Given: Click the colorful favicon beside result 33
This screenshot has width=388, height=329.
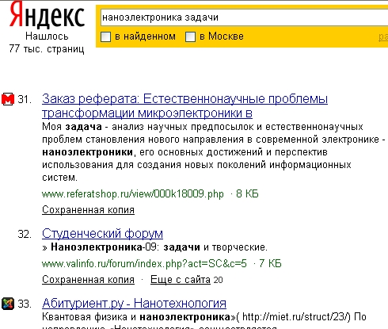Looking at the screenshot, I should pos(8,304).
